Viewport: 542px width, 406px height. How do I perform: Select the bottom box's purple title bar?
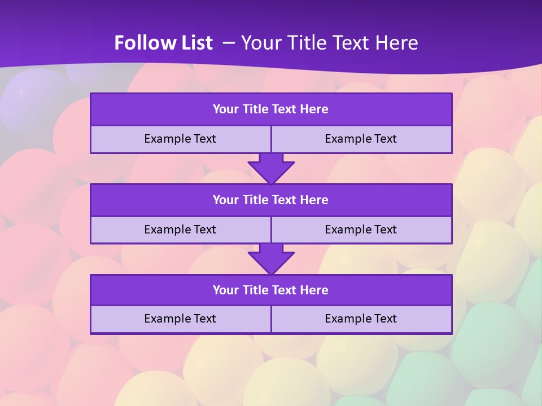[270, 290]
